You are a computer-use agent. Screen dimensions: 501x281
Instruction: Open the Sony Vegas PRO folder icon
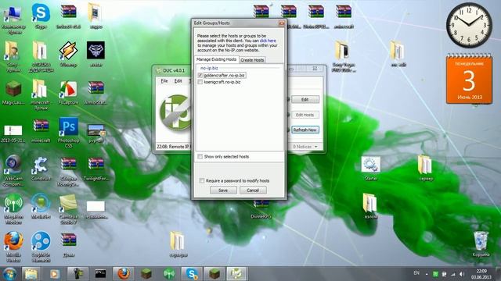coord(343,56)
